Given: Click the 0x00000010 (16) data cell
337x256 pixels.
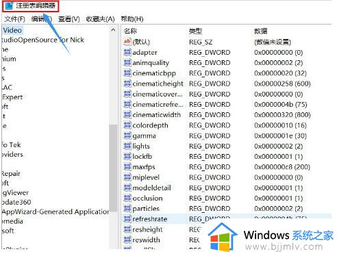Looking at the screenshot, I should coord(280,125).
